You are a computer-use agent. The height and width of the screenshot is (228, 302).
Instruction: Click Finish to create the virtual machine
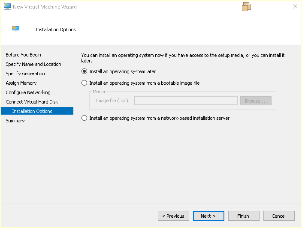pyautogui.click(x=244, y=216)
